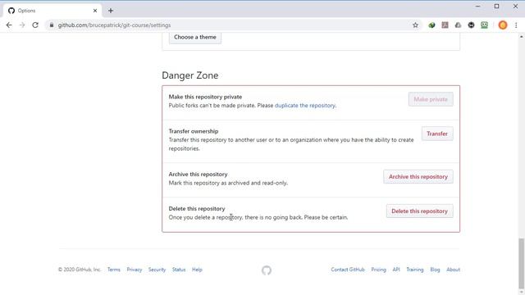Click 'Mark this repository as archived and read-only.'

tap(228, 183)
